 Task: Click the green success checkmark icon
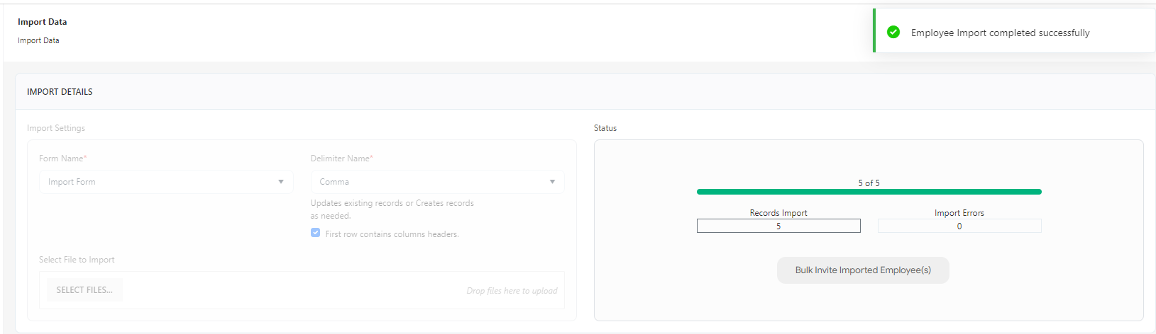(893, 32)
